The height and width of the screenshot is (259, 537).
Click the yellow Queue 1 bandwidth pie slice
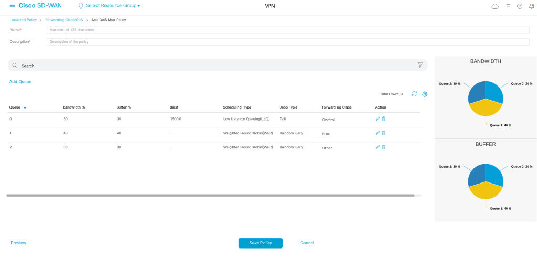(485, 109)
